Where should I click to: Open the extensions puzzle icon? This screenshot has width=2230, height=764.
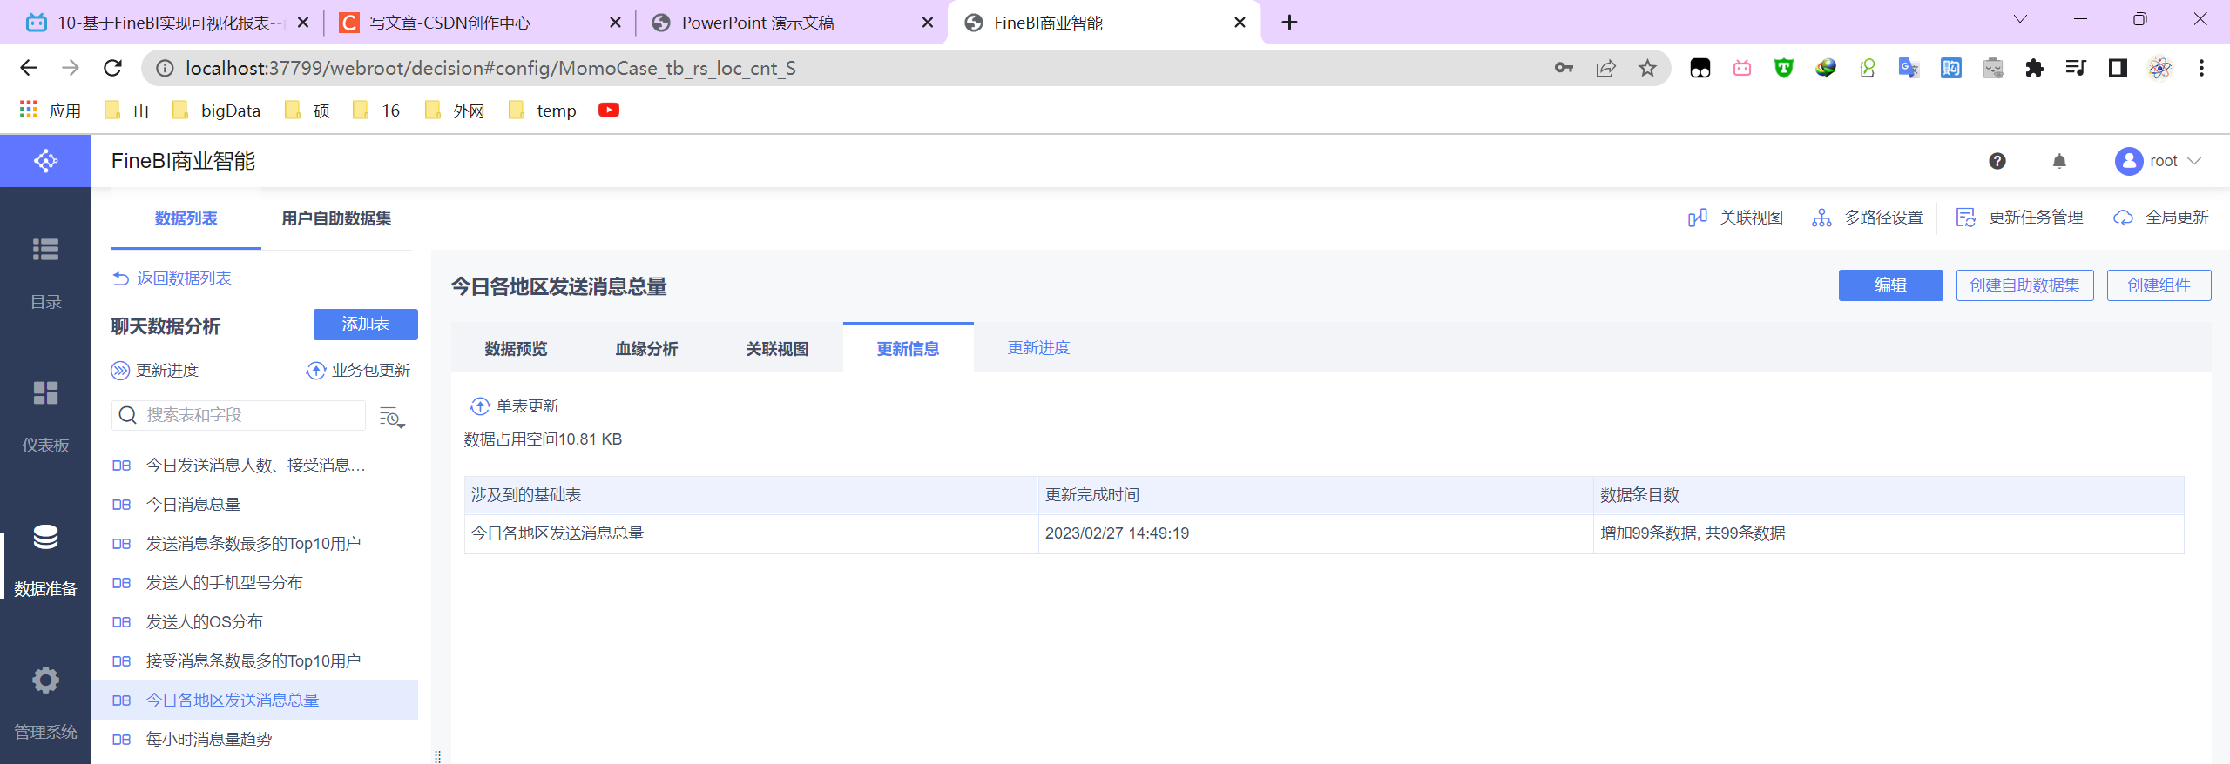click(x=2034, y=68)
